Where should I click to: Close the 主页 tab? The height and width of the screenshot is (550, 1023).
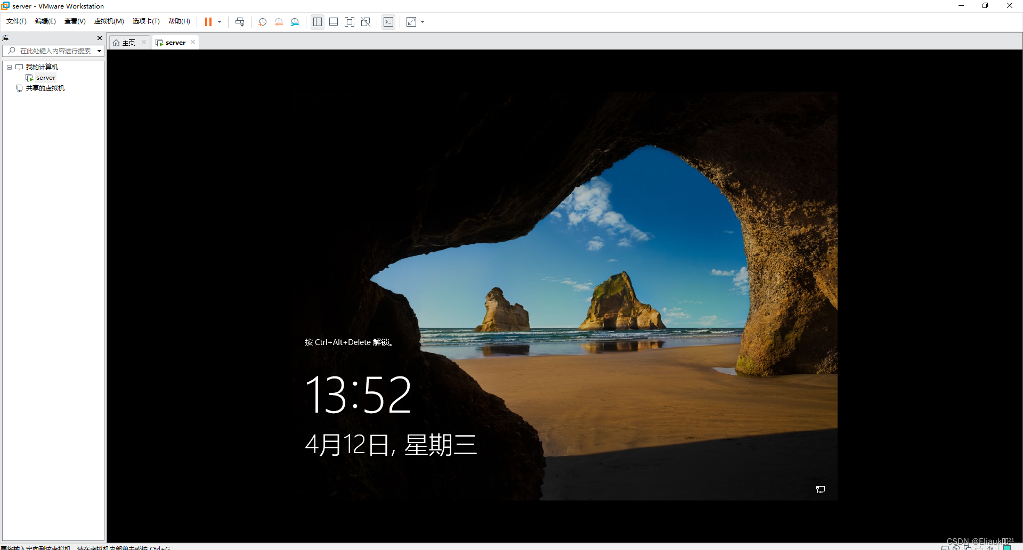pos(144,42)
